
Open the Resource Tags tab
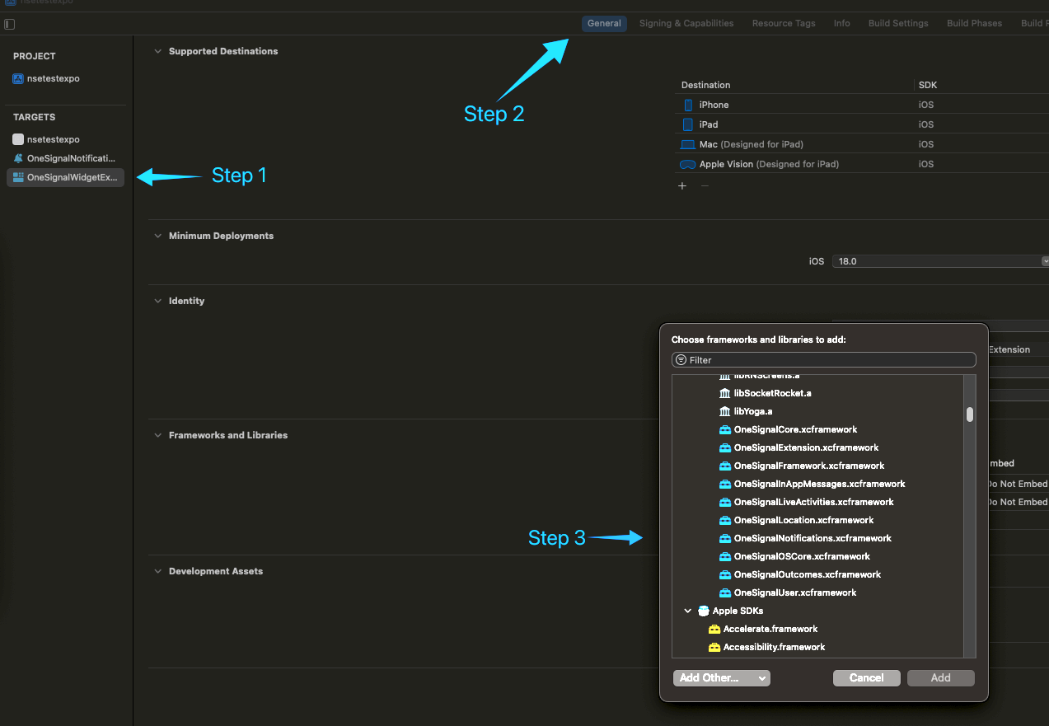784,23
